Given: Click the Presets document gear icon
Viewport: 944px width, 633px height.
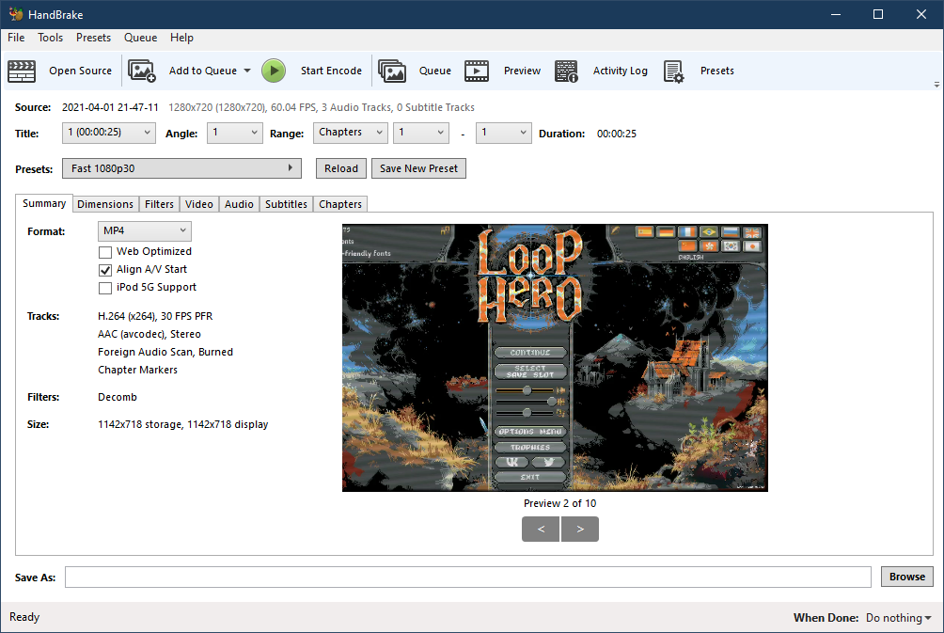Looking at the screenshot, I should 674,71.
